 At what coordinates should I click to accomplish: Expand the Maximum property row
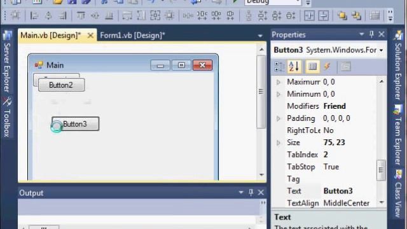coord(279,82)
